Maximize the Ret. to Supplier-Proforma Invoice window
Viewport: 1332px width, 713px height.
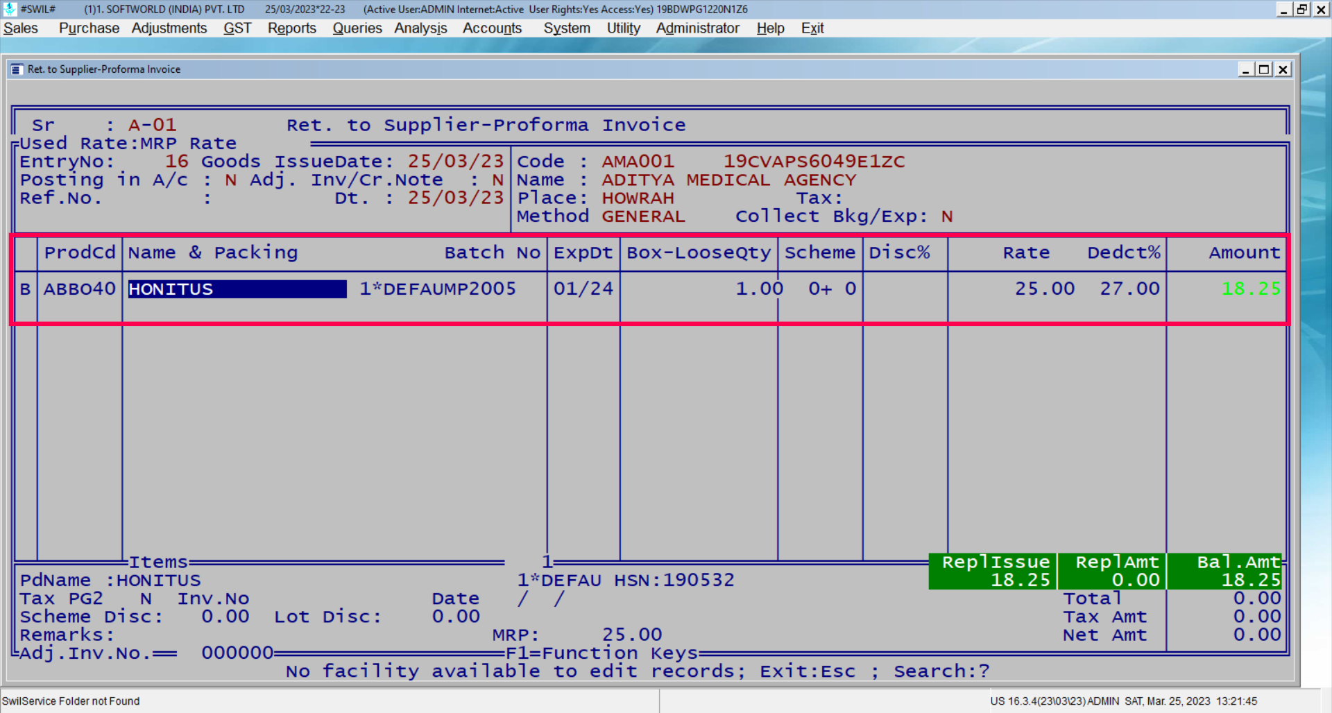(x=1264, y=69)
